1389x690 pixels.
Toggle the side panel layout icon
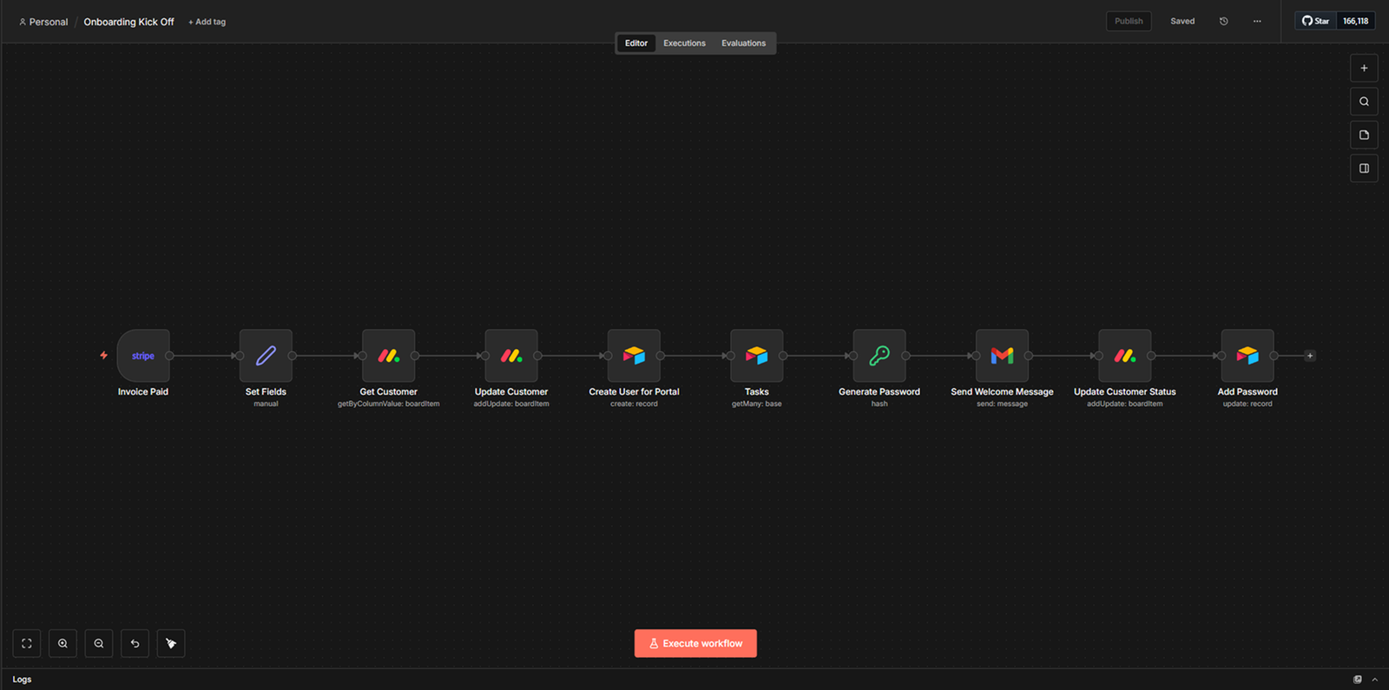click(x=1364, y=168)
